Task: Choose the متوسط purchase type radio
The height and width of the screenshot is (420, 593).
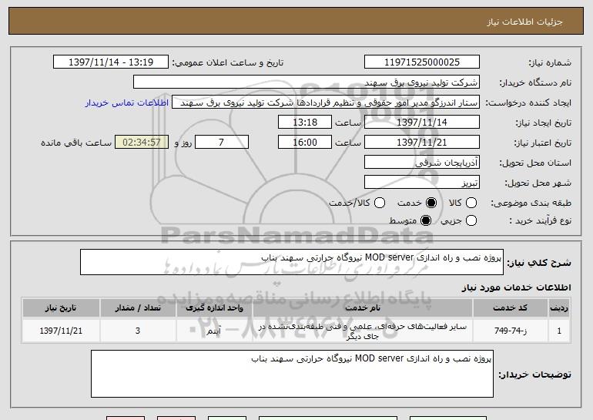Action: (x=425, y=220)
